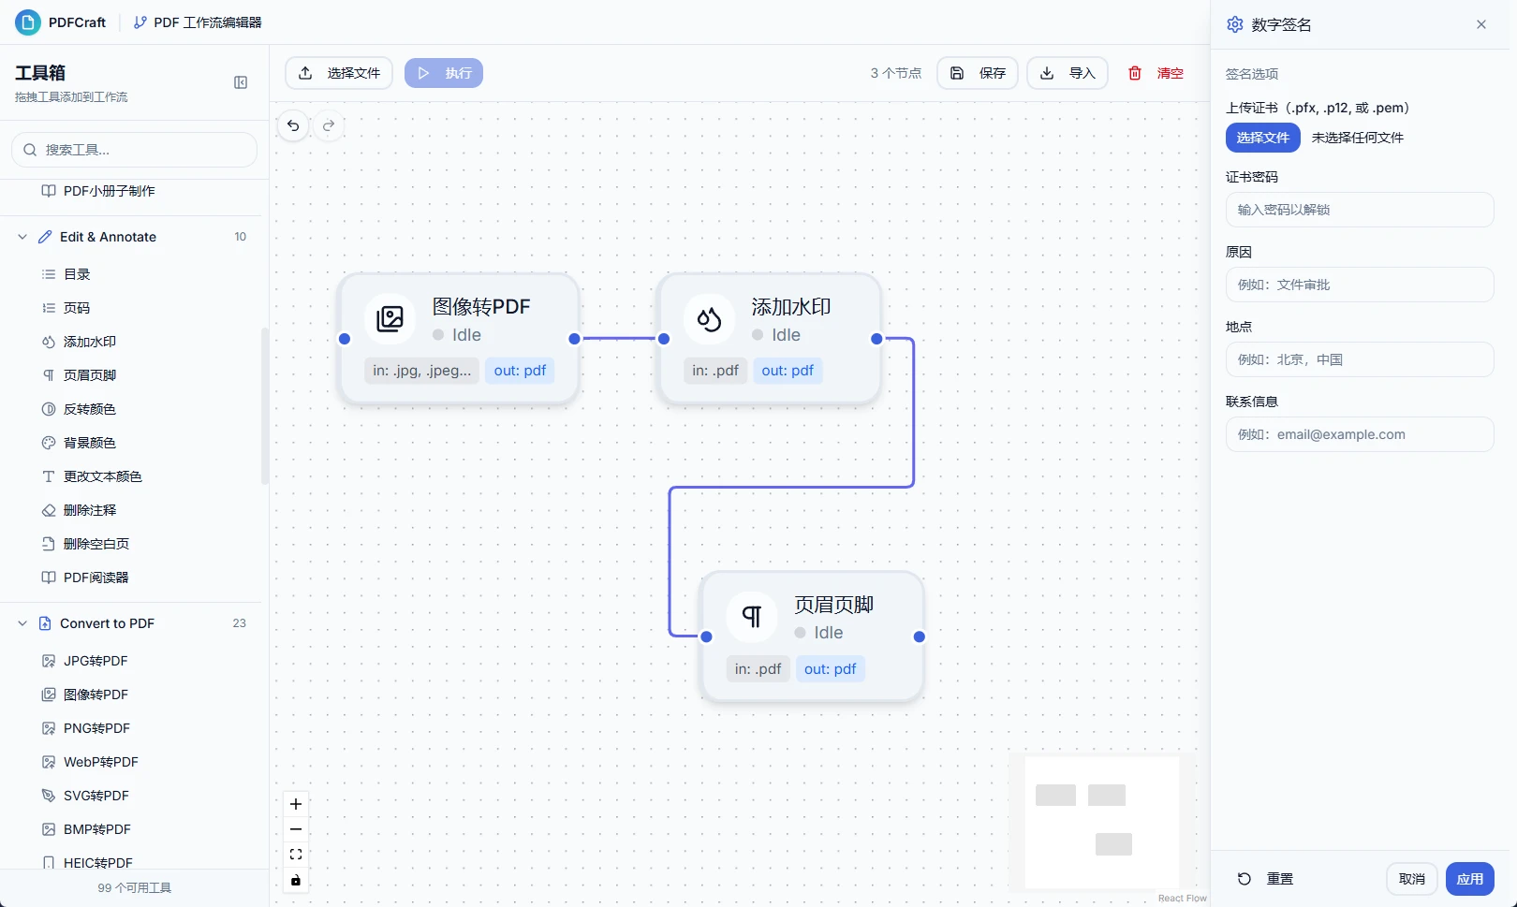Zoom out with the minus control

tap(296, 829)
